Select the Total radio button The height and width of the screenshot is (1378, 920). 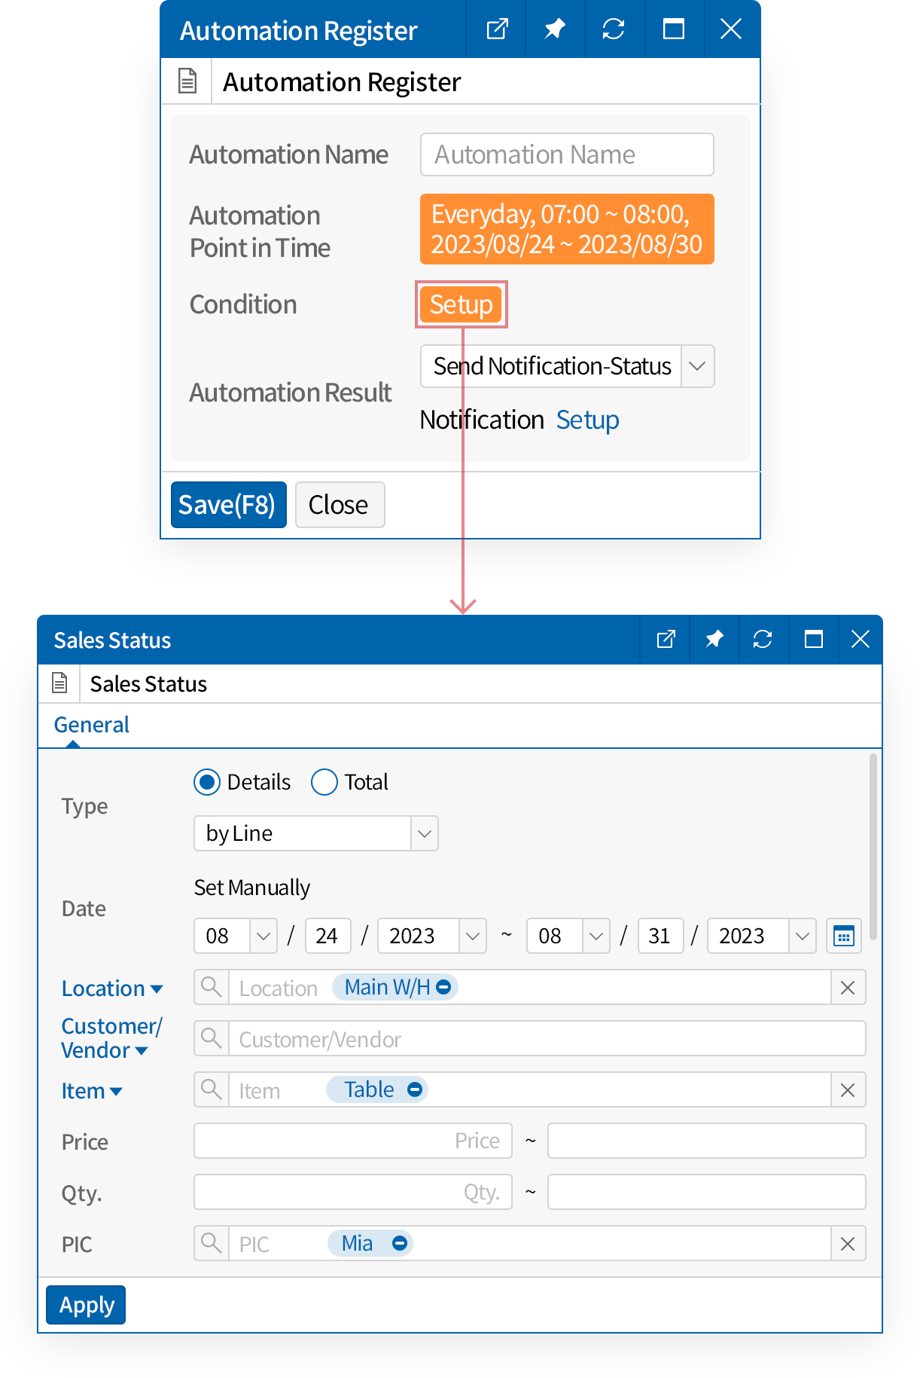[x=324, y=783]
